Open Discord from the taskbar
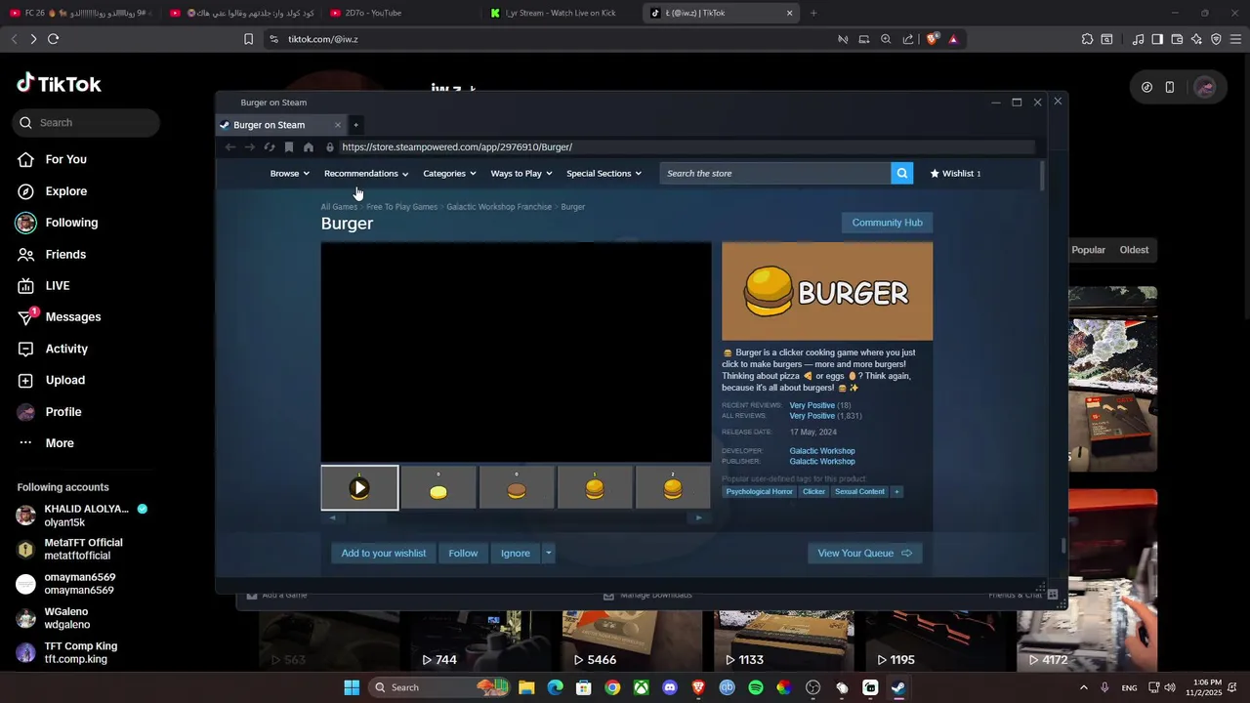Image resolution: width=1250 pixels, height=703 pixels. [x=669, y=687]
